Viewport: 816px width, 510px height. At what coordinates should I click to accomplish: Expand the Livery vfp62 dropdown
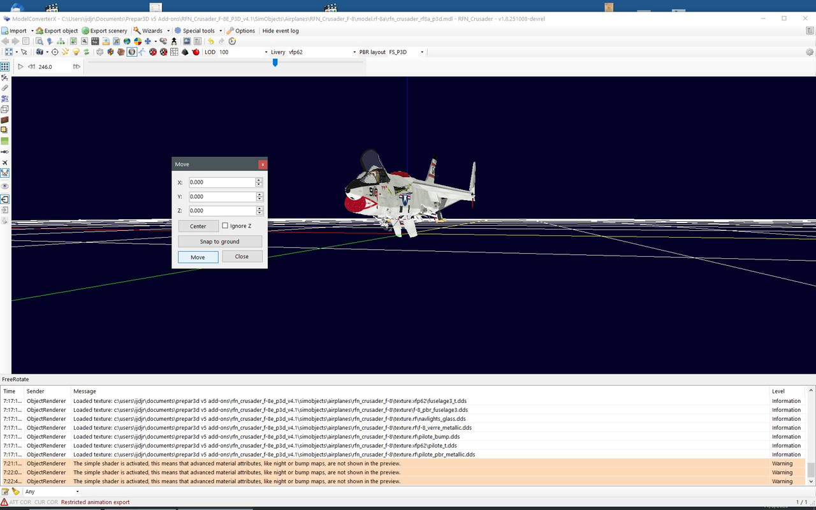click(354, 52)
